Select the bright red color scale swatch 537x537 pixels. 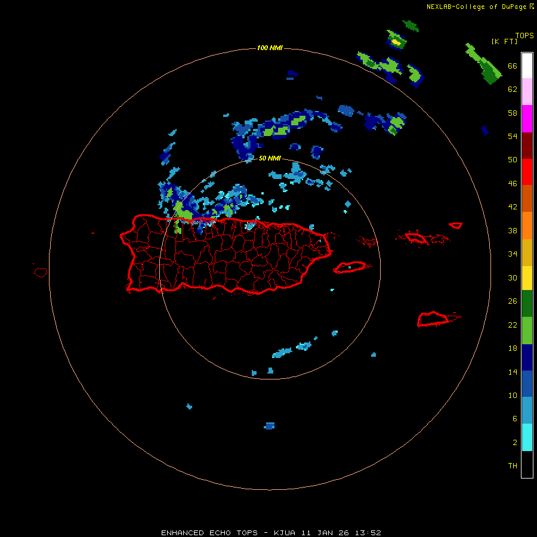527,172
